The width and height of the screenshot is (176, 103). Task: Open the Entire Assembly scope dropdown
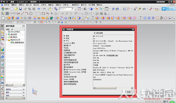(x=32, y=22)
